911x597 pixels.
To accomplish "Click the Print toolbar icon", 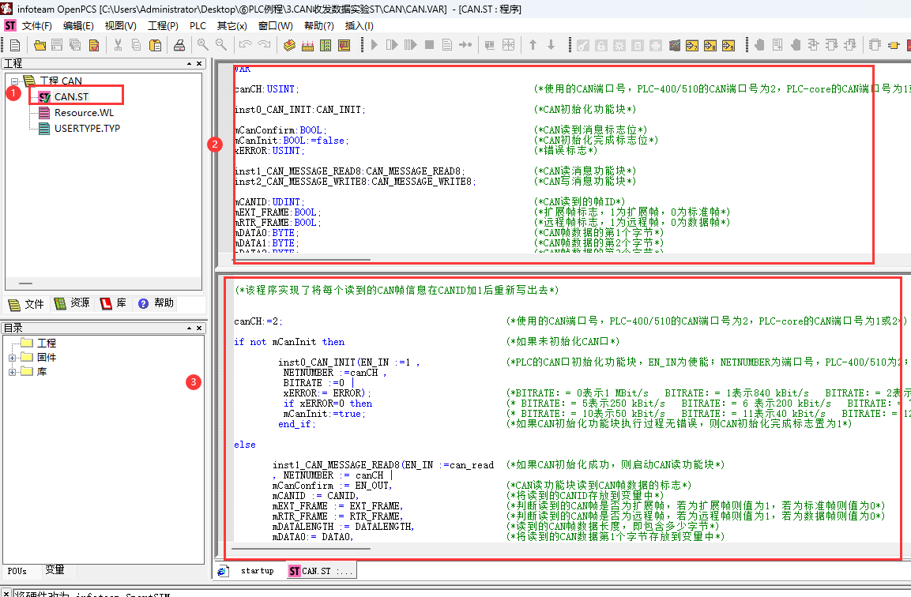I will [179, 45].
